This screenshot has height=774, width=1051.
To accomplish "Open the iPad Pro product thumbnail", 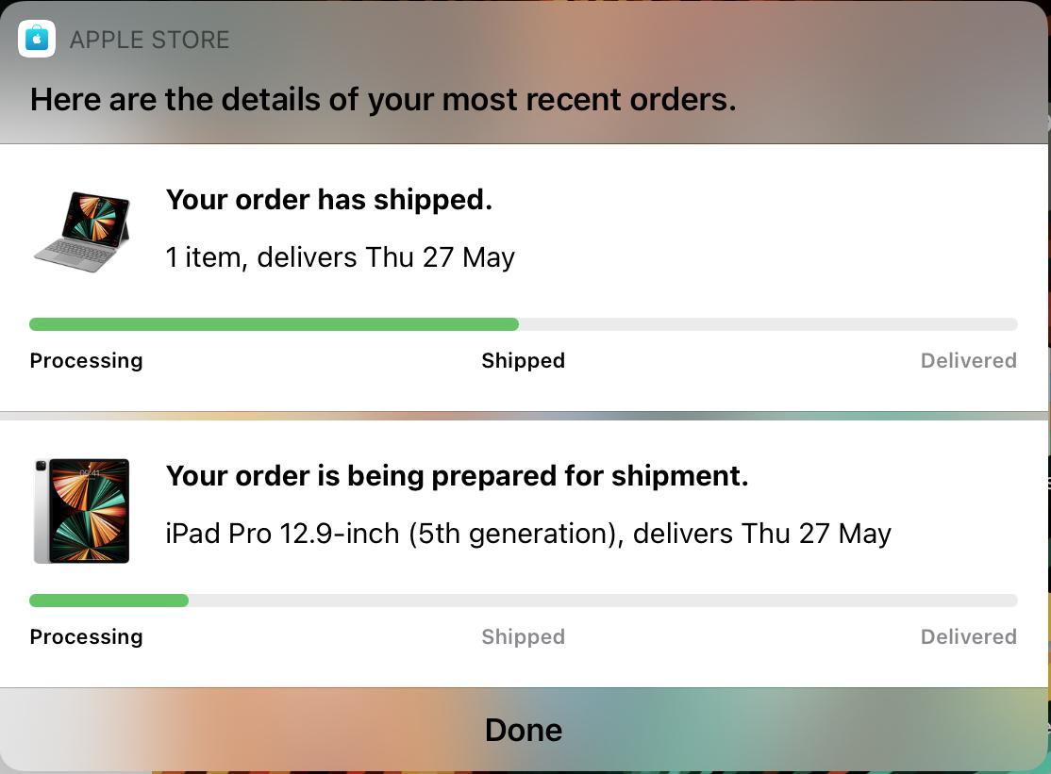I will pos(81,510).
